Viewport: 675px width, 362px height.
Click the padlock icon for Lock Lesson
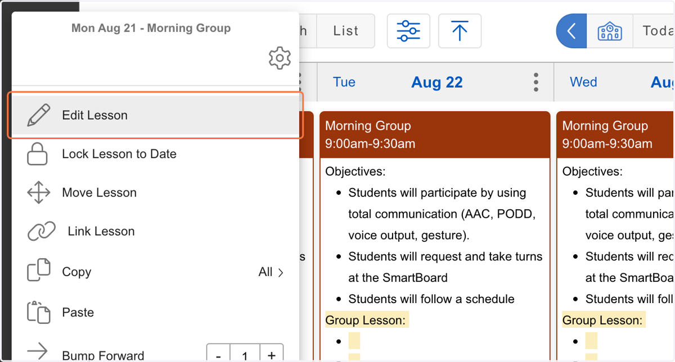(x=38, y=154)
